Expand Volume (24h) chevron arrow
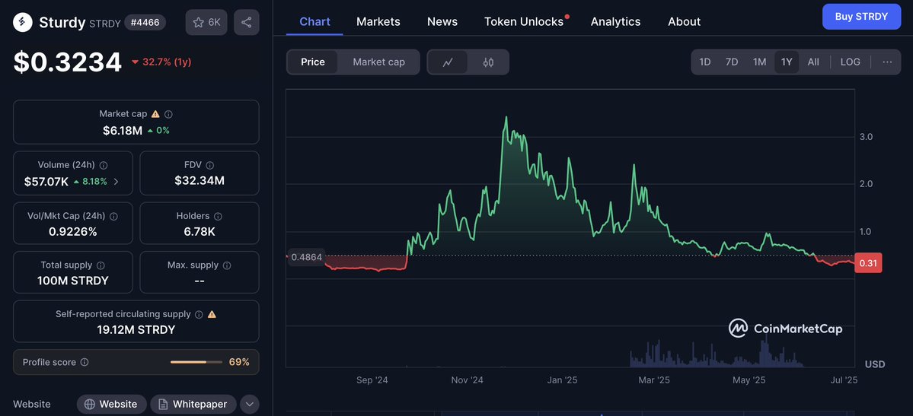The image size is (913, 416). pos(116,182)
